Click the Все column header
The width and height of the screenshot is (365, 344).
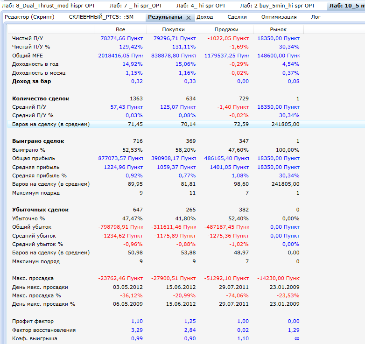click(120, 29)
